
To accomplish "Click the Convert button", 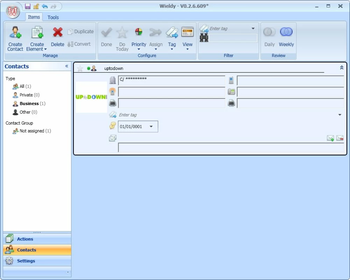I will (79, 44).
